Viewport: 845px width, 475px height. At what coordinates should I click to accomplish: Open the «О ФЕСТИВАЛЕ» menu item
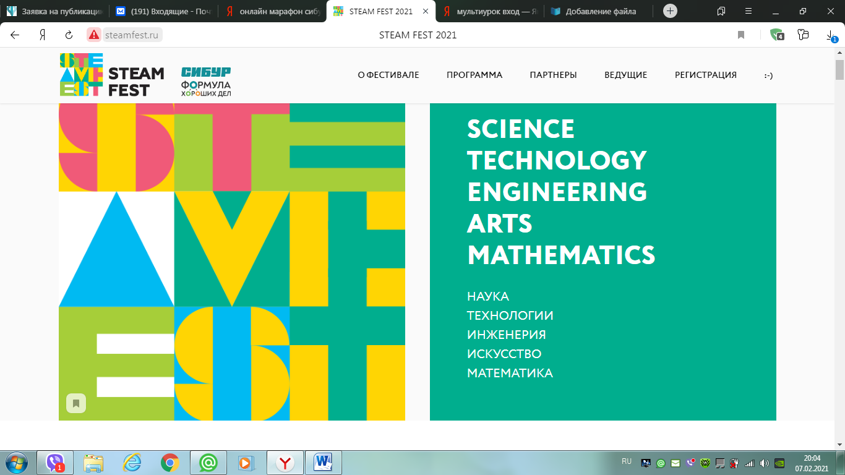click(x=388, y=75)
